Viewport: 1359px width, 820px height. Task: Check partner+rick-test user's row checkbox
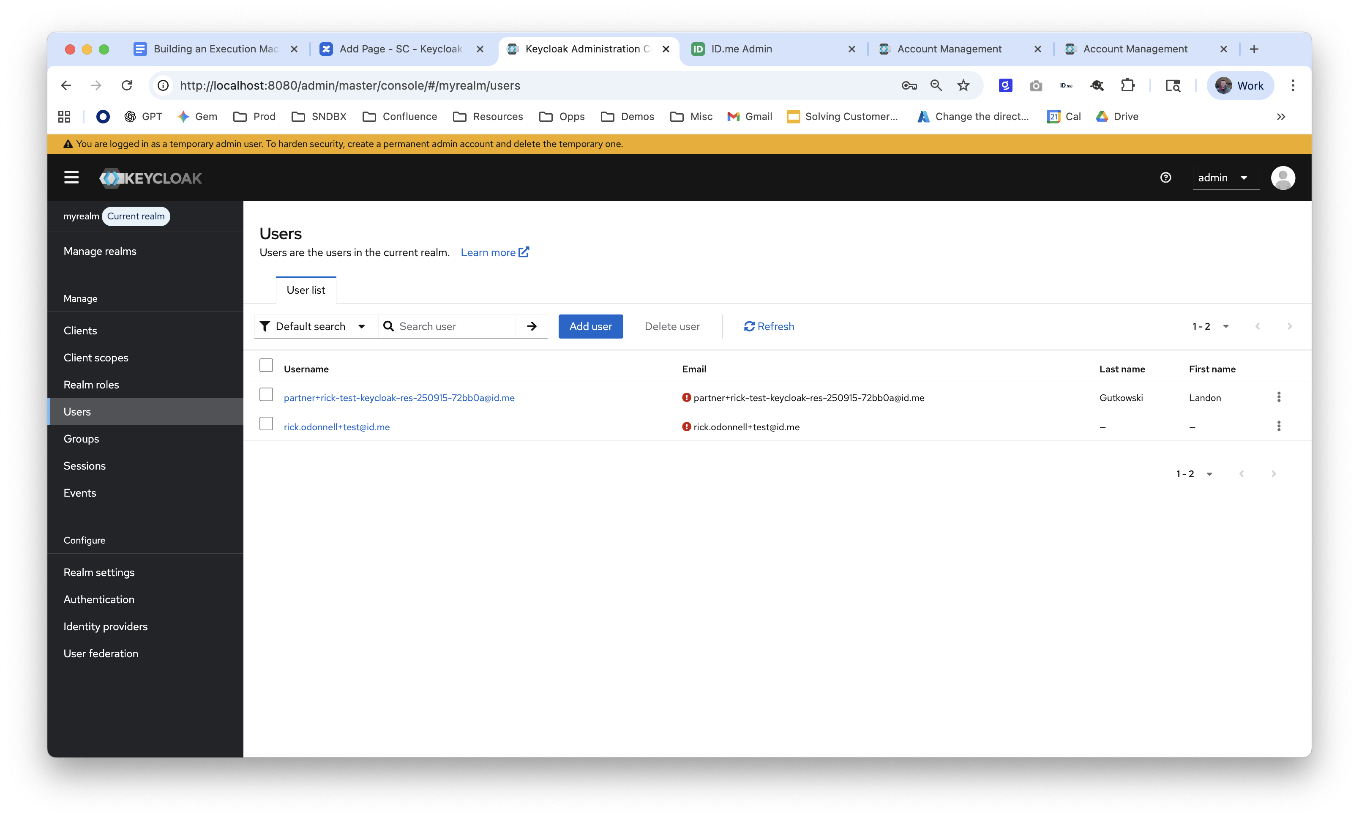click(x=266, y=394)
